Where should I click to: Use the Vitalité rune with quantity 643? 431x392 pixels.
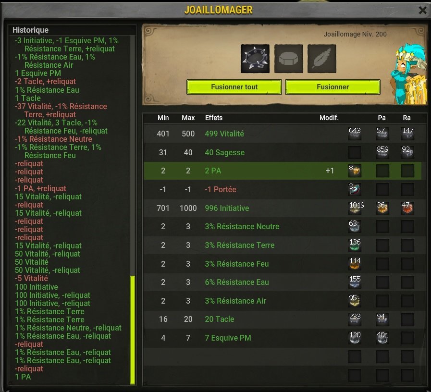coord(355,134)
